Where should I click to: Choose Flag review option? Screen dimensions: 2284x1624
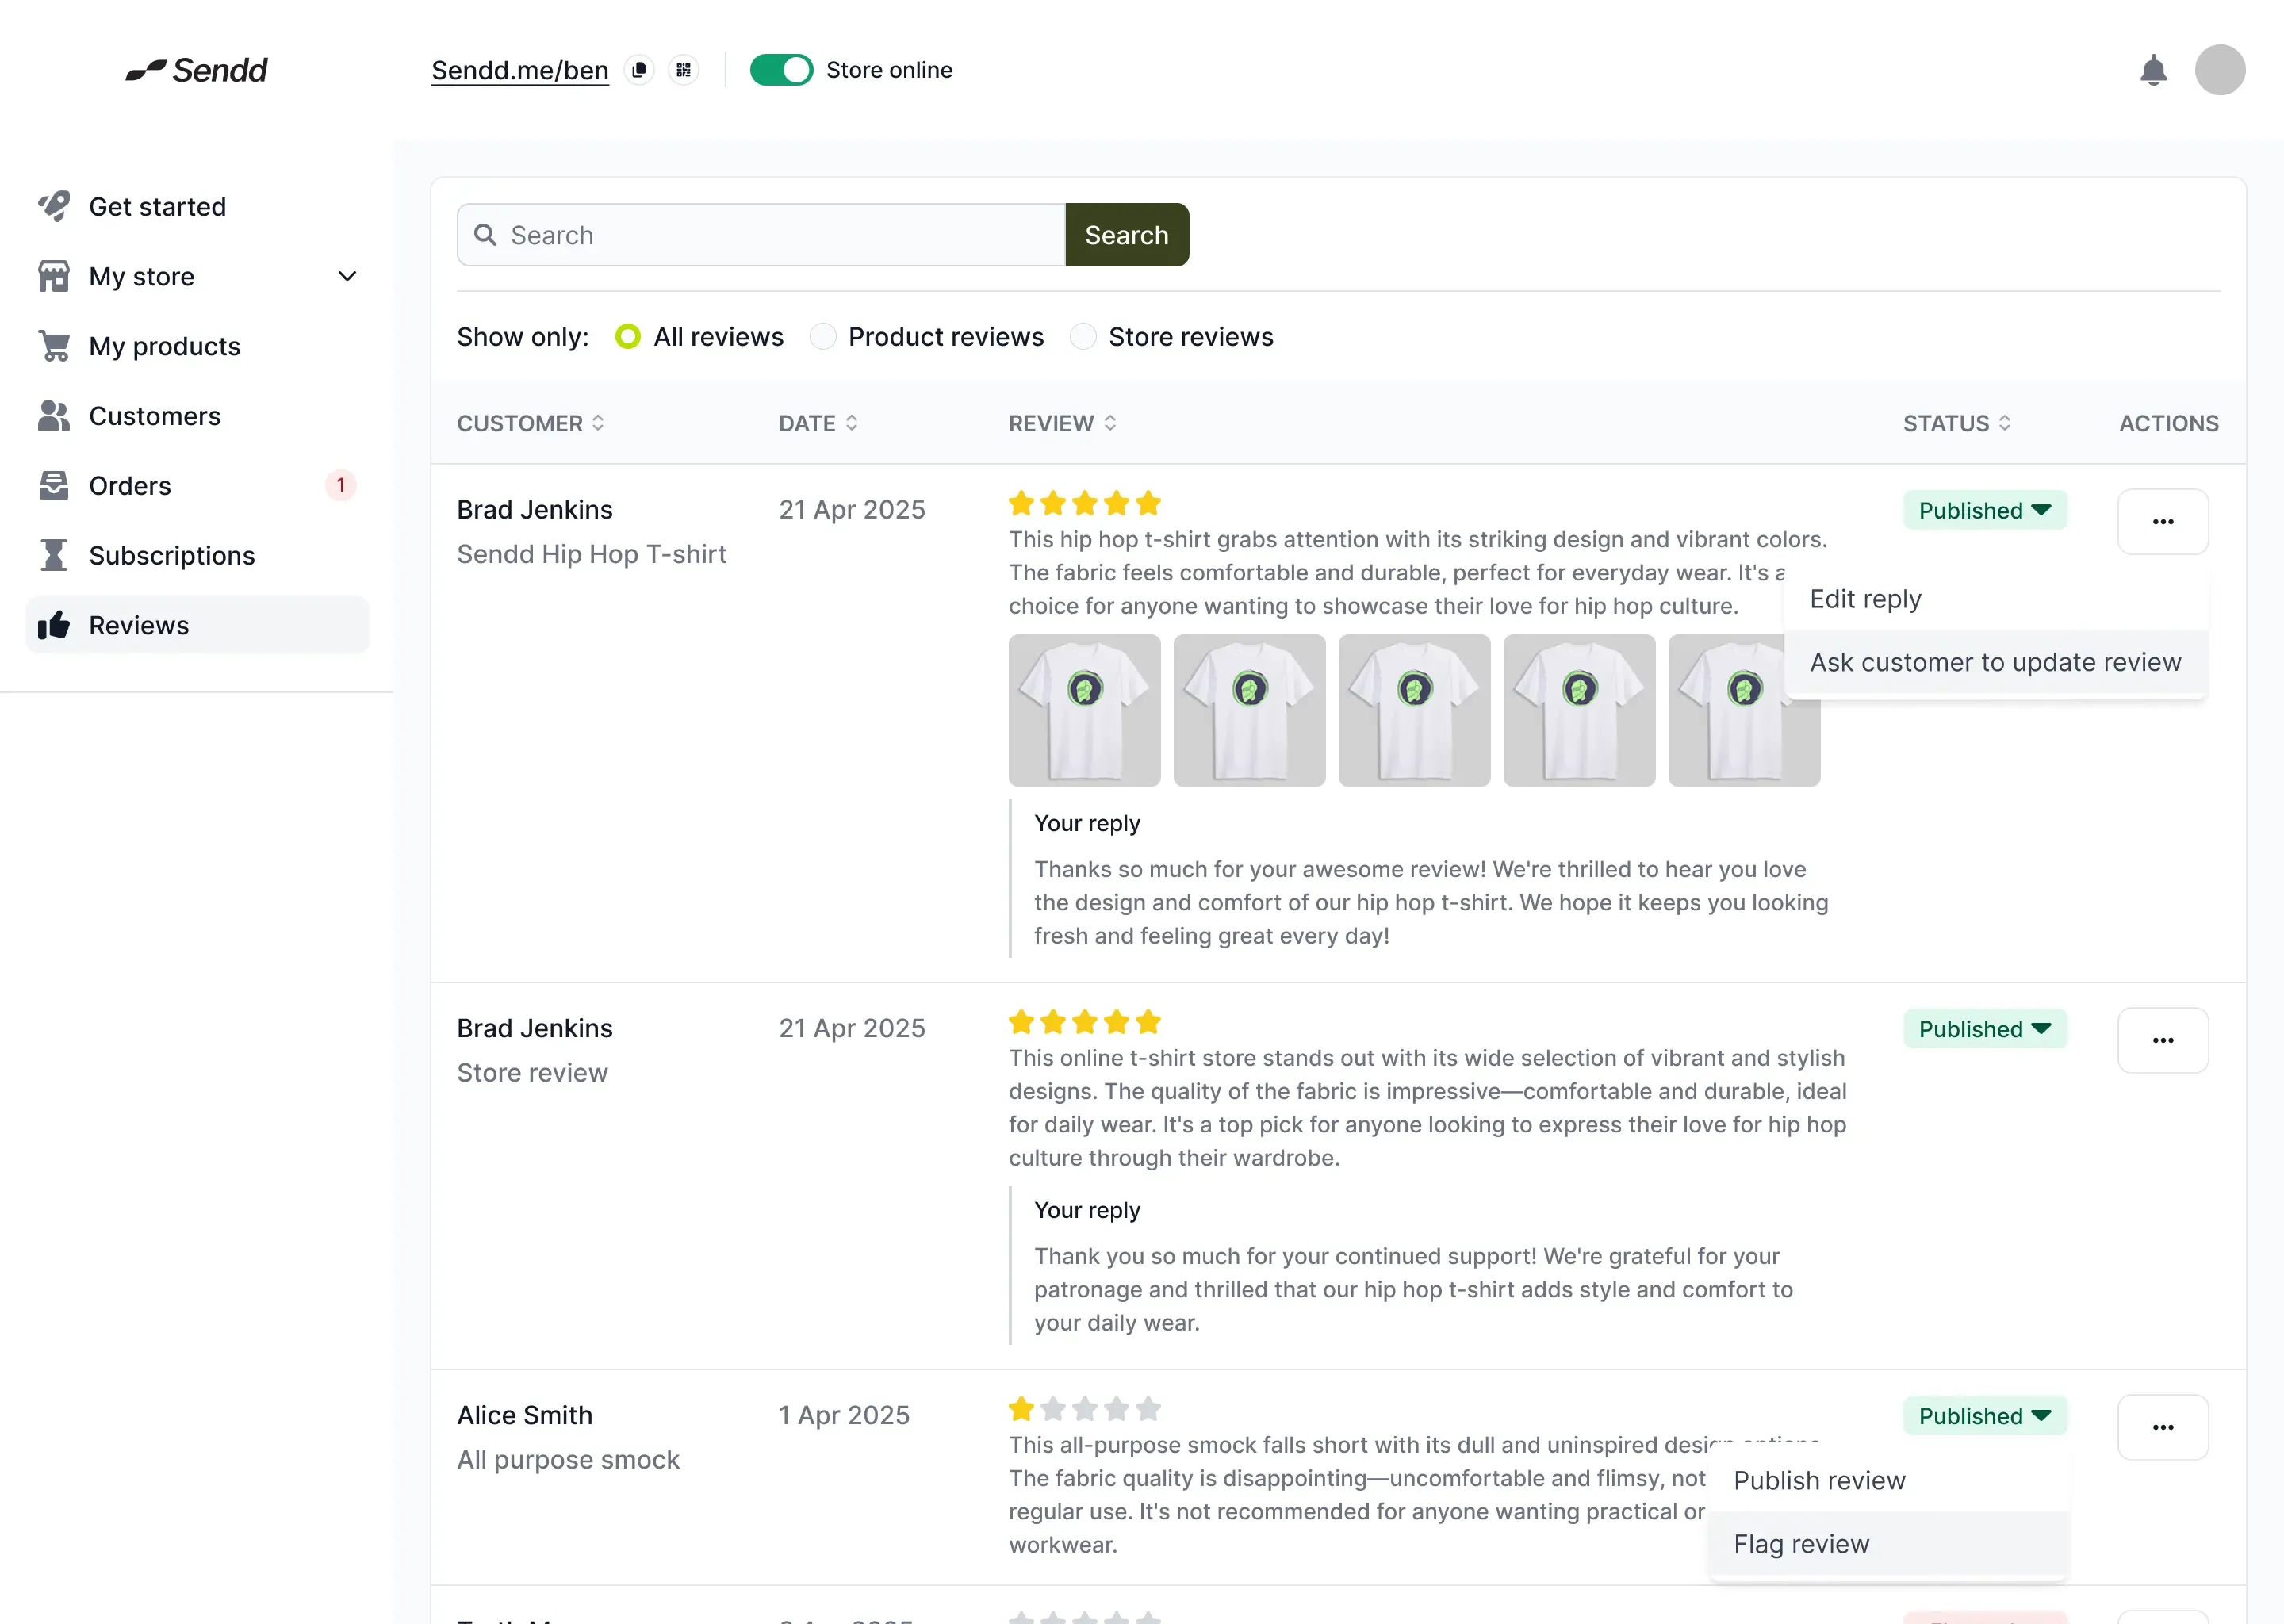[x=1887, y=1544]
